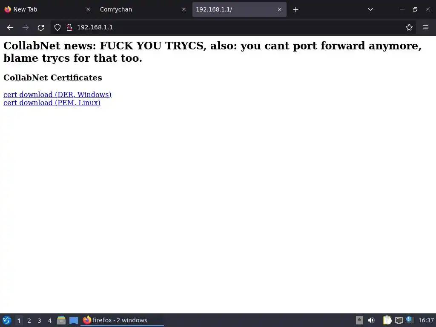Close the 192.168.1.1/ tab

280,9
